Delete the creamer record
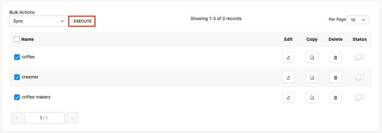The height and width of the screenshot is (133, 382). click(x=335, y=77)
